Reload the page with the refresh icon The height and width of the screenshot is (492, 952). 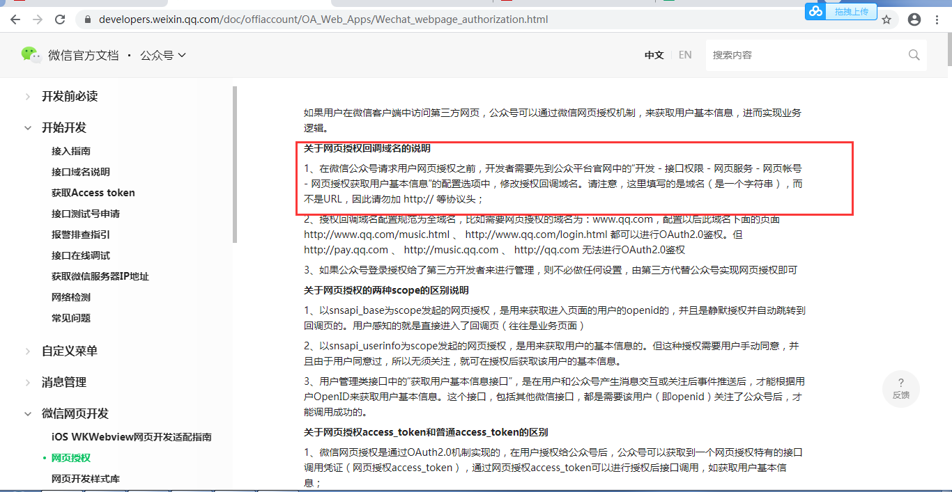click(60, 19)
